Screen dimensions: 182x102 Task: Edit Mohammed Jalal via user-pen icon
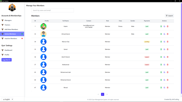click(164, 72)
